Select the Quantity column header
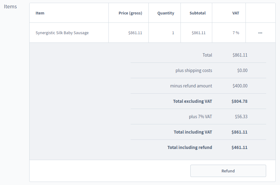 (166, 13)
